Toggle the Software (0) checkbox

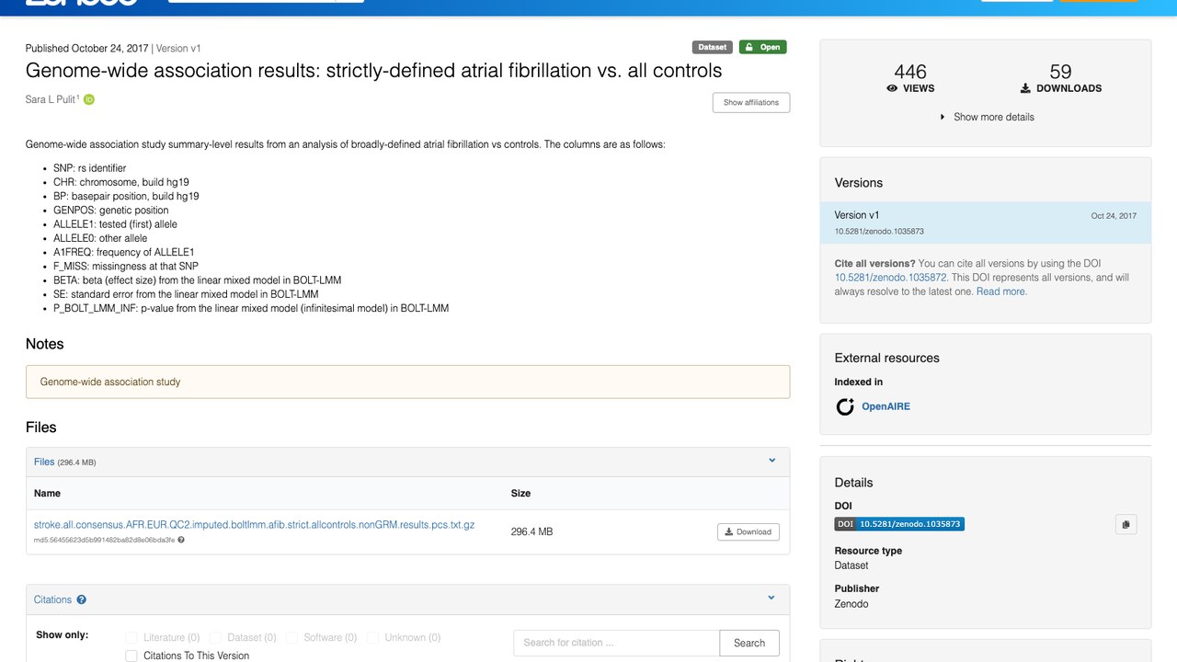tap(291, 637)
